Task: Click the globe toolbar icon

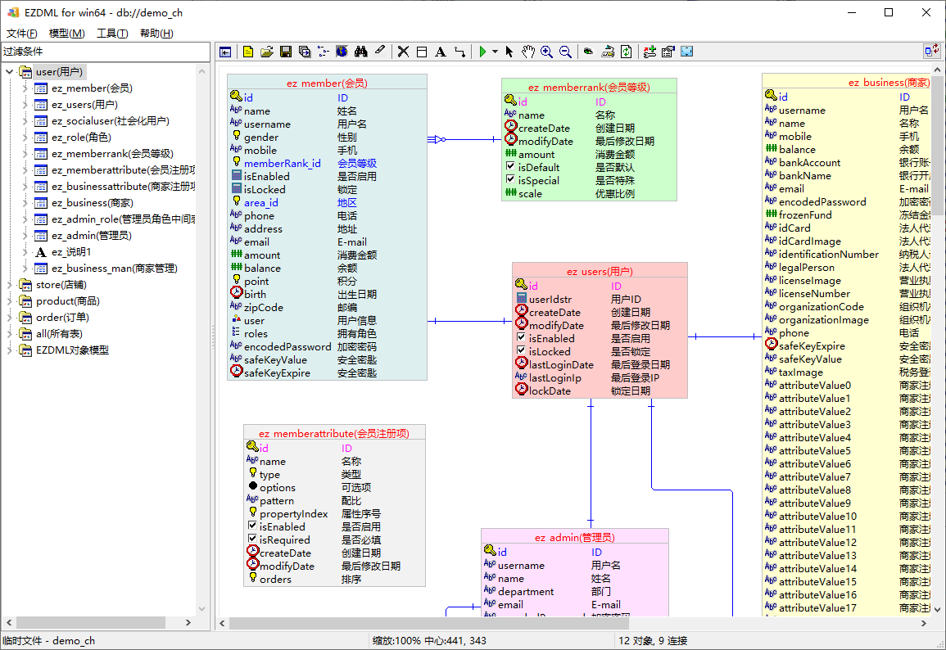Action: 342,52
